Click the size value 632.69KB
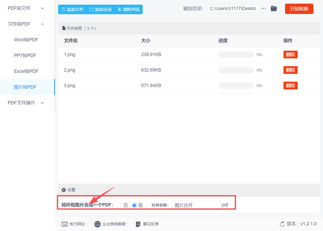This screenshot has height=231, width=323. click(x=151, y=70)
